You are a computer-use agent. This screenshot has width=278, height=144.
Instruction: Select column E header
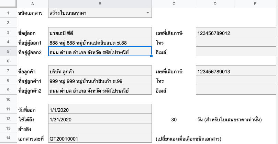[x=255, y=4]
